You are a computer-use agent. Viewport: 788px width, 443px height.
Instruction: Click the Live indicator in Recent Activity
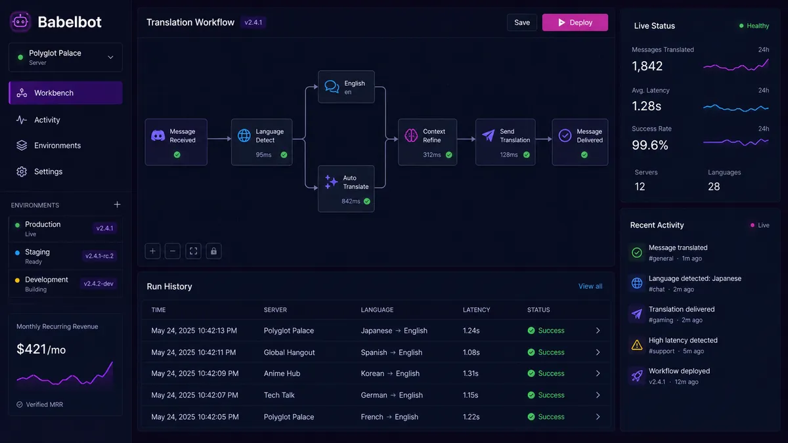click(760, 225)
